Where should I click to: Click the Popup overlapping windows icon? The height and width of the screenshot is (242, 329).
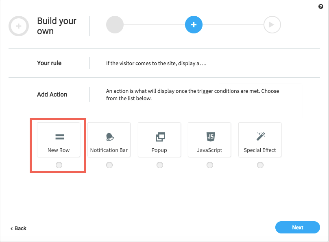160,137
